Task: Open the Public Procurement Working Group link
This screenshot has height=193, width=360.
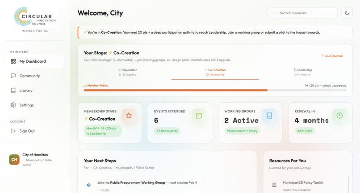Action: pos(138,182)
